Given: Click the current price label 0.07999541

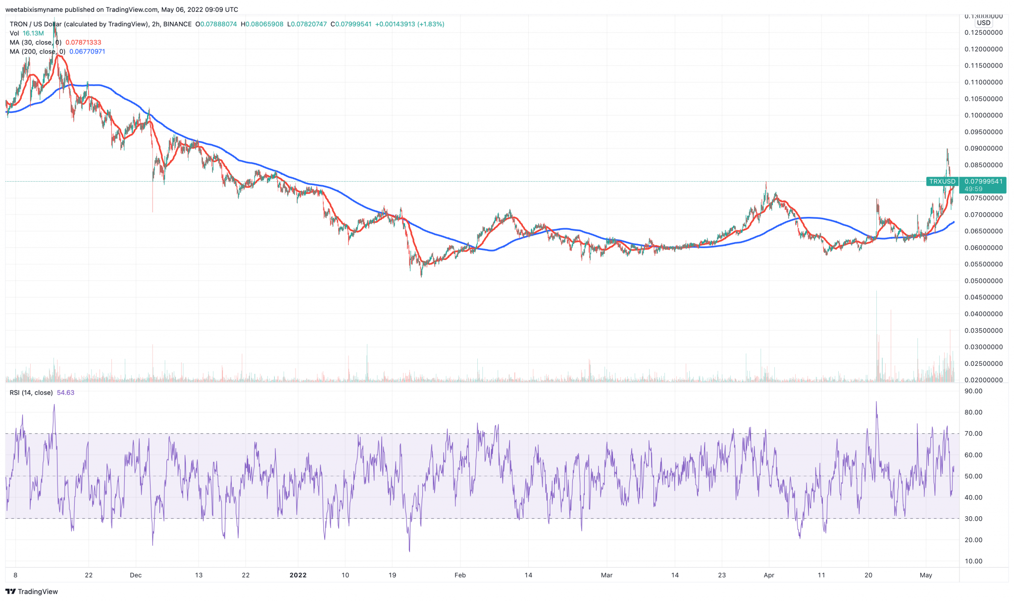Looking at the screenshot, I should click(983, 182).
